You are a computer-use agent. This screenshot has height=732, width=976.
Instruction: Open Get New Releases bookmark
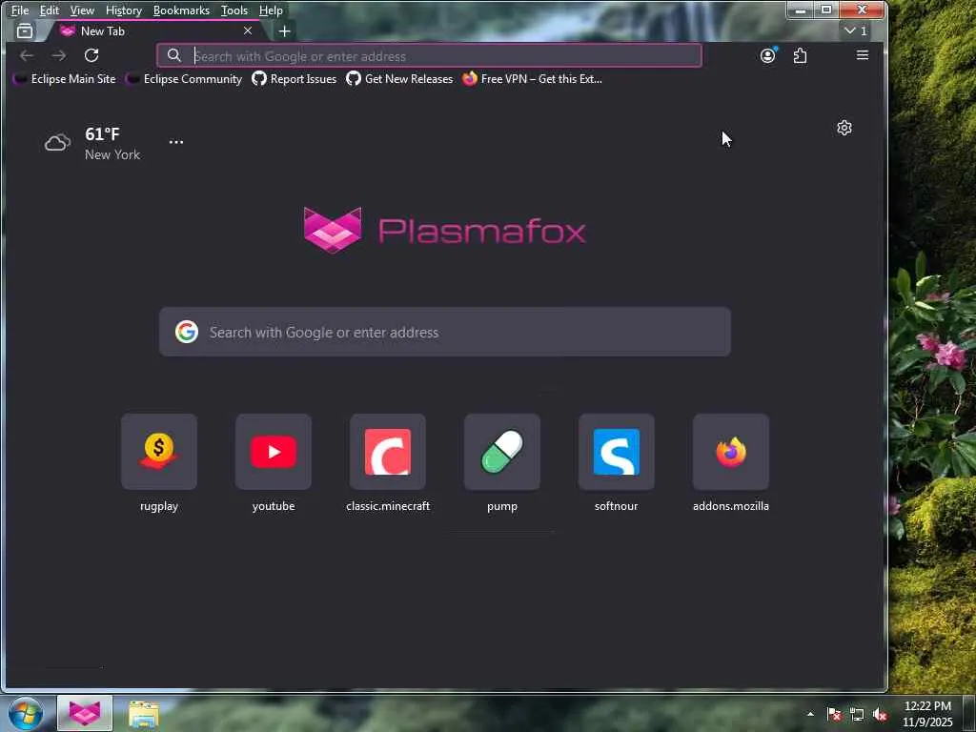(x=399, y=79)
